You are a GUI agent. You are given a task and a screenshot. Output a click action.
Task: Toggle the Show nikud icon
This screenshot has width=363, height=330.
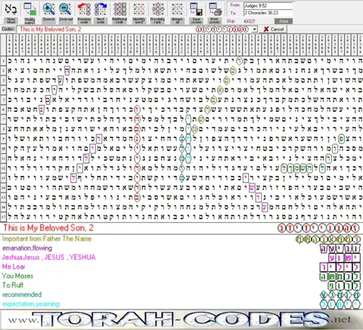pos(11,13)
